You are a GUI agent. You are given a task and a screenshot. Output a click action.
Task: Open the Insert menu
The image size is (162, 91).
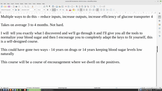(x=12, y=4)
